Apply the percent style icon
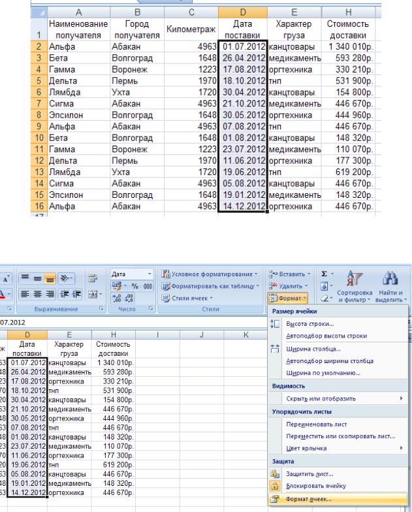The height and width of the screenshot is (512, 412). (135, 286)
